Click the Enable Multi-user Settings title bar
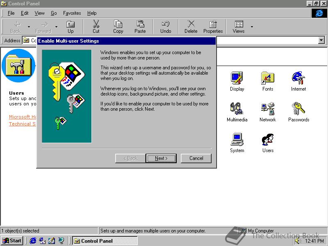Viewport: 328px width, 246px height. coord(127,41)
